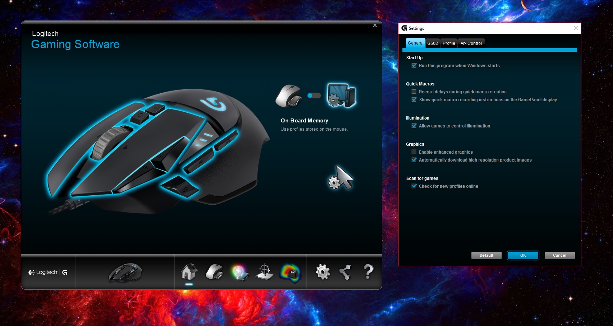Enable Record delays during quick macro creation
Screen dimensions: 613x326
[414, 92]
